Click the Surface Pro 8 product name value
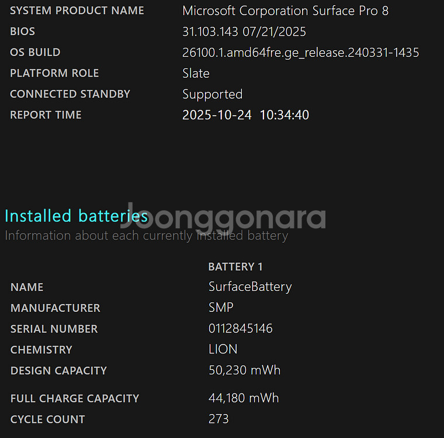 point(285,11)
